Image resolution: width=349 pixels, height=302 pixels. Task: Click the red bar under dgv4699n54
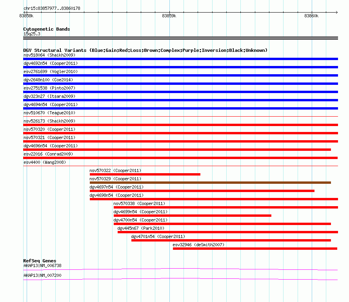coord(193,216)
